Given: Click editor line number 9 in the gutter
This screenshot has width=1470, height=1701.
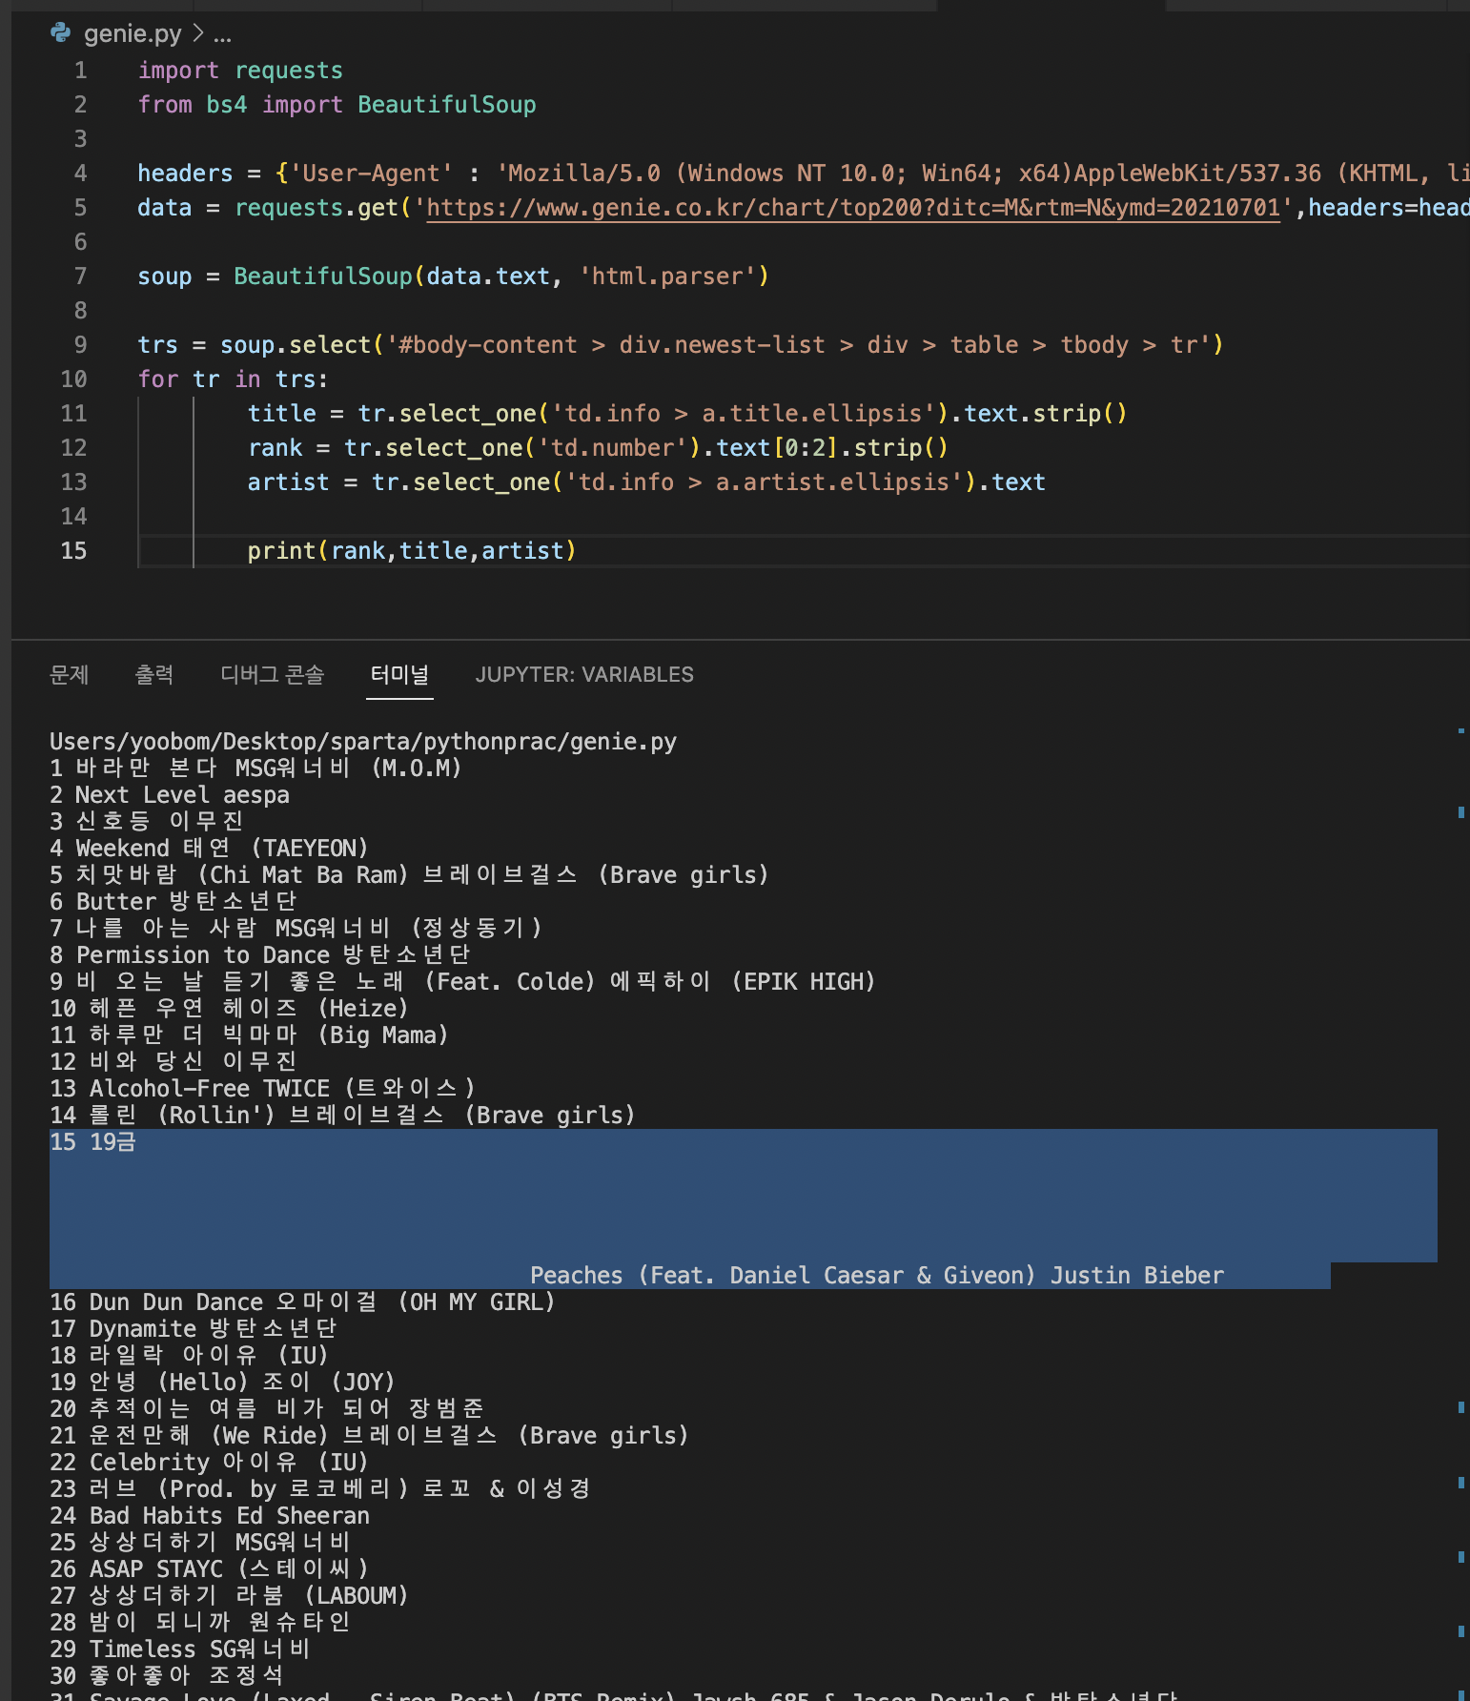Looking at the screenshot, I should click(x=81, y=345).
